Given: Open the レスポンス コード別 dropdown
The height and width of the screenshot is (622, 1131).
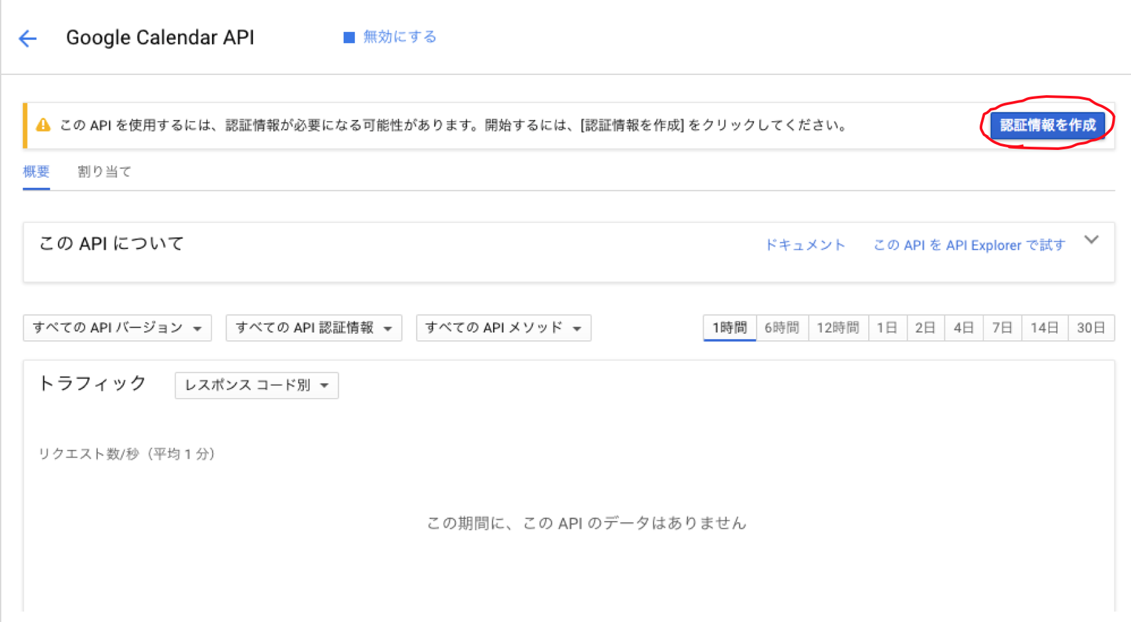Looking at the screenshot, I should click(x=256, y=385).
